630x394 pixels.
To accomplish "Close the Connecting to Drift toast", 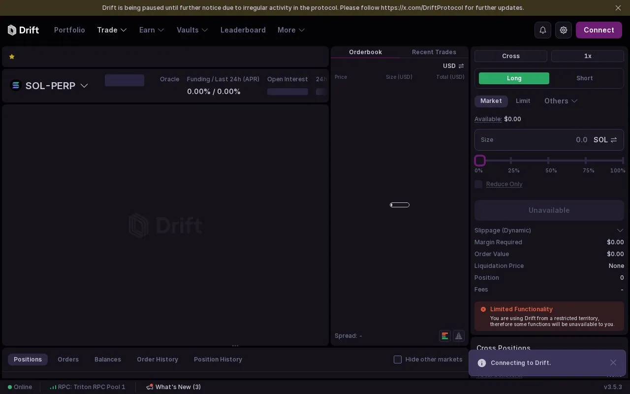I will coord(613,363).
